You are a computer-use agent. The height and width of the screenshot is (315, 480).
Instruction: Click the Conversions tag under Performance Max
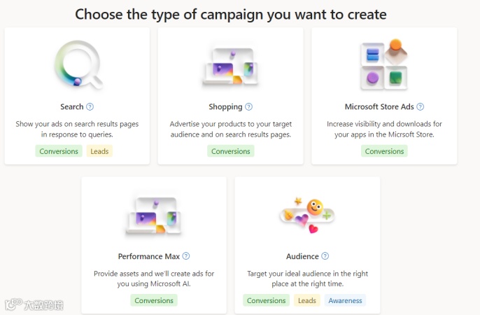(154, 300)
